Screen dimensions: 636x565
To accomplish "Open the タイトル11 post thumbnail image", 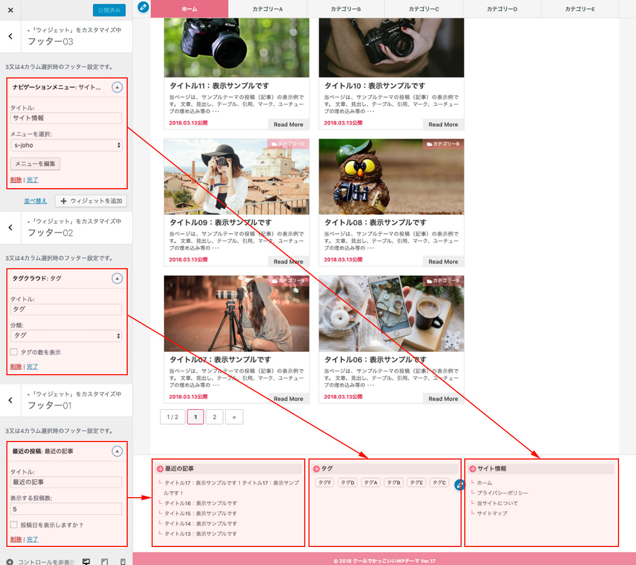I will click(x=236, y=48).
